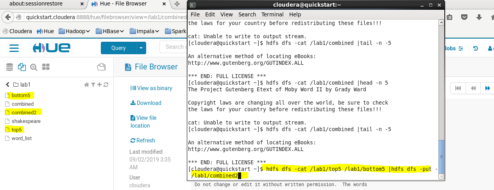Open the terminal View menu

(226, 14)
